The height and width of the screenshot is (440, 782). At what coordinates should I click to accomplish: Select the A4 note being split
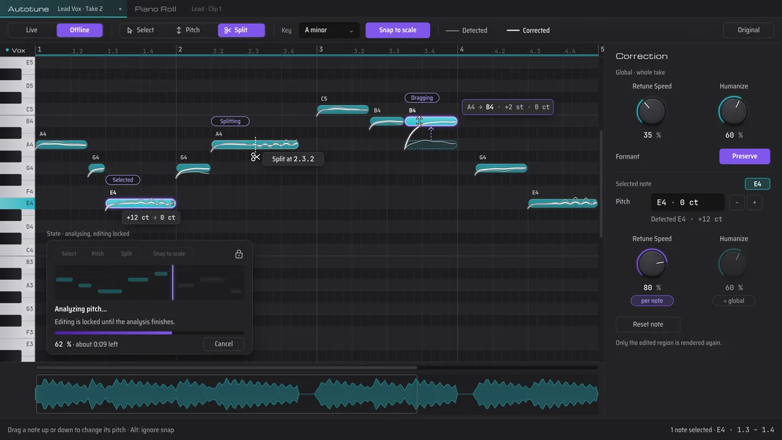[x=255, y=145]
